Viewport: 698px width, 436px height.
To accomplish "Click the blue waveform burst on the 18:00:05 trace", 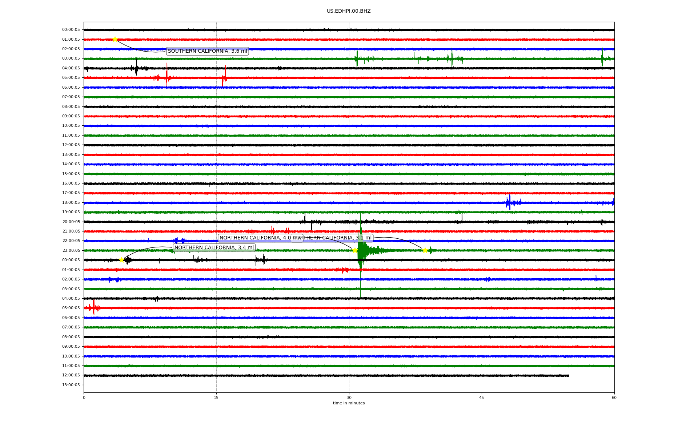I will click(510, 202).
